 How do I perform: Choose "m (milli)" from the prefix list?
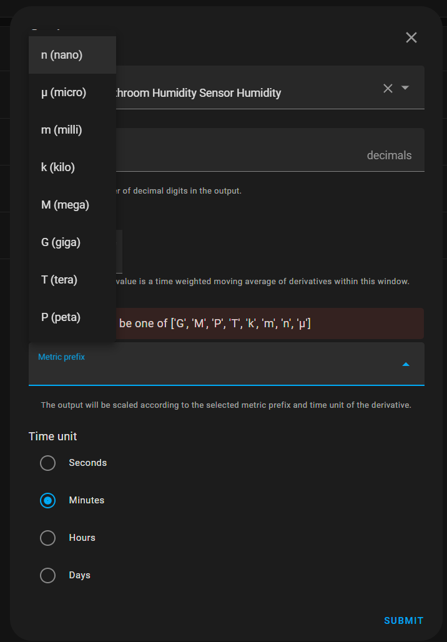[x=61, y=129]
